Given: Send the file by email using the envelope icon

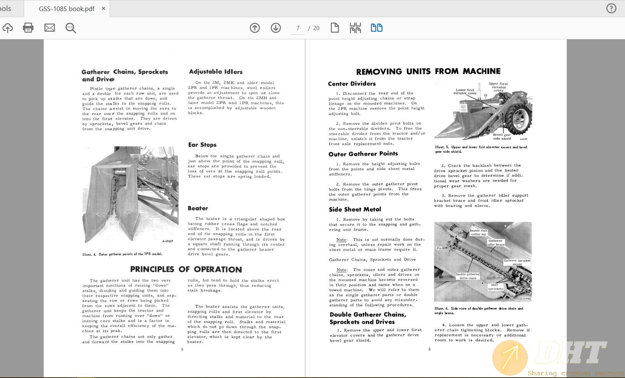Looking at the screenshot, I should tap(50, 28).
